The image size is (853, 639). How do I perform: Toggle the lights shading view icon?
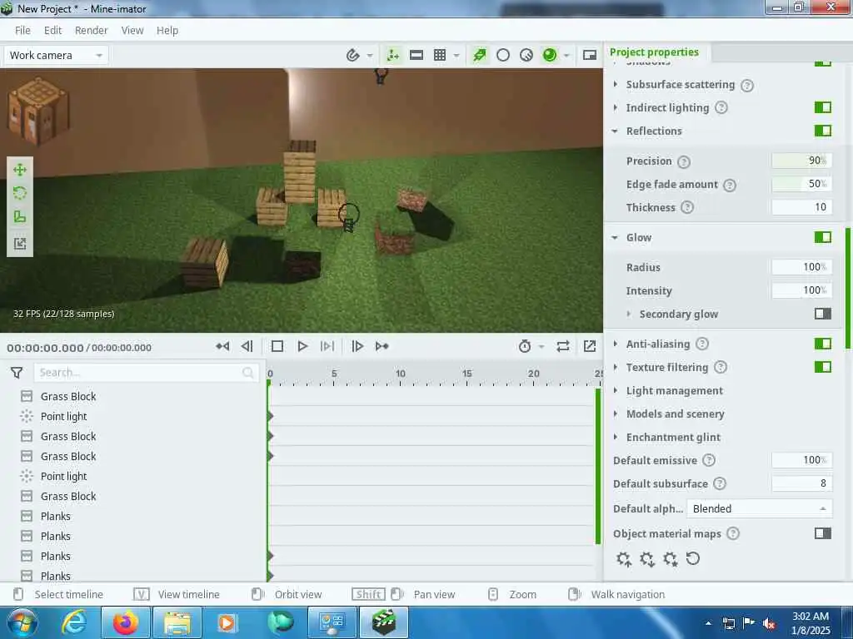pos(479,55)
